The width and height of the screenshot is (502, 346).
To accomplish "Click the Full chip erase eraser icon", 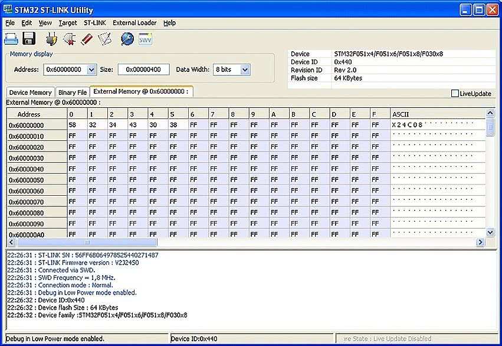I will pos(87,39).
